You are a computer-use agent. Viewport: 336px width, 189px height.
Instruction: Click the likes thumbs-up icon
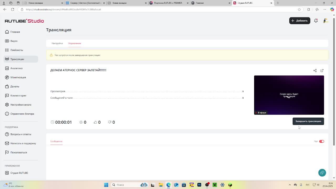tap(95, 122)
